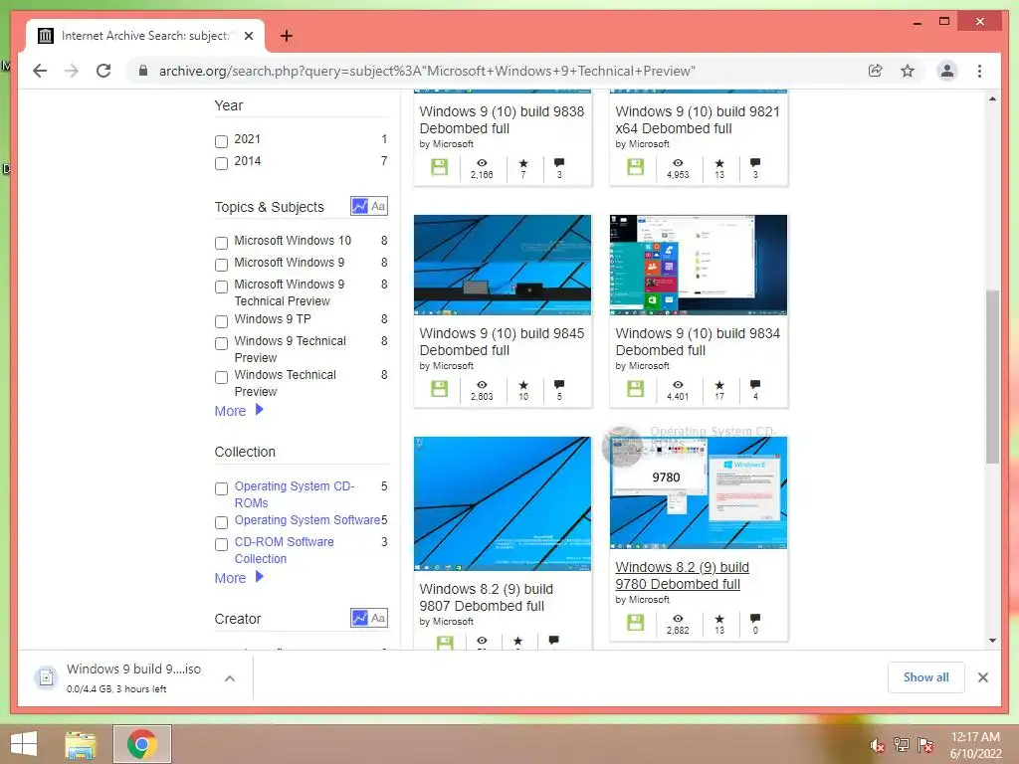Open Operating System CD-ROMs collection link
1019x764 pixels.
point(295,494)
